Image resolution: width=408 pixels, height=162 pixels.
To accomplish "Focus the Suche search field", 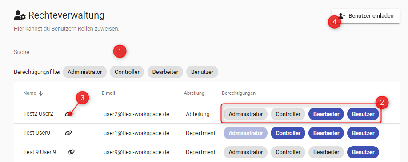I will (207, 52).
